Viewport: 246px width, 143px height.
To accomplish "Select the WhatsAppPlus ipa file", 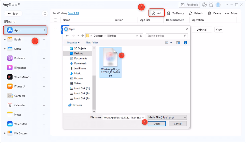I will [x=110, y=62].
